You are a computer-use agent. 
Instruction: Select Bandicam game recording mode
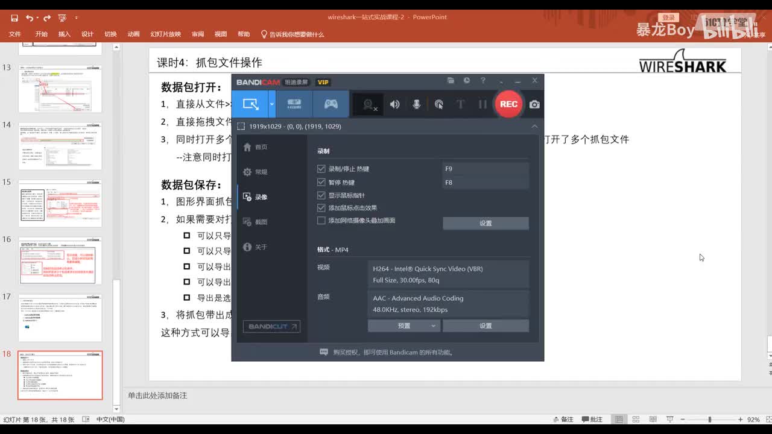point(331,104)
